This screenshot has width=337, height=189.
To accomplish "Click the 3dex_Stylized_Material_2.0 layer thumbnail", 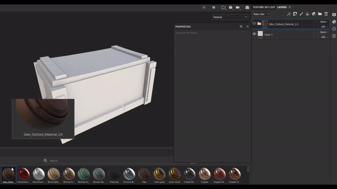I will click(x=265, y=23).
